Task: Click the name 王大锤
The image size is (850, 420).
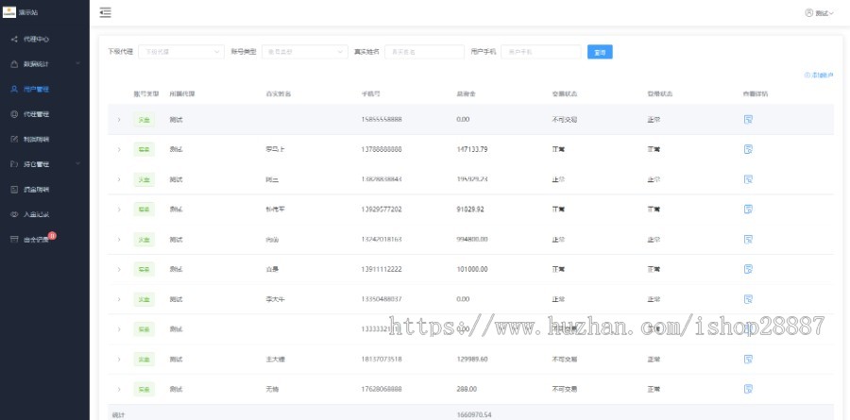Action: pos(275,359)
